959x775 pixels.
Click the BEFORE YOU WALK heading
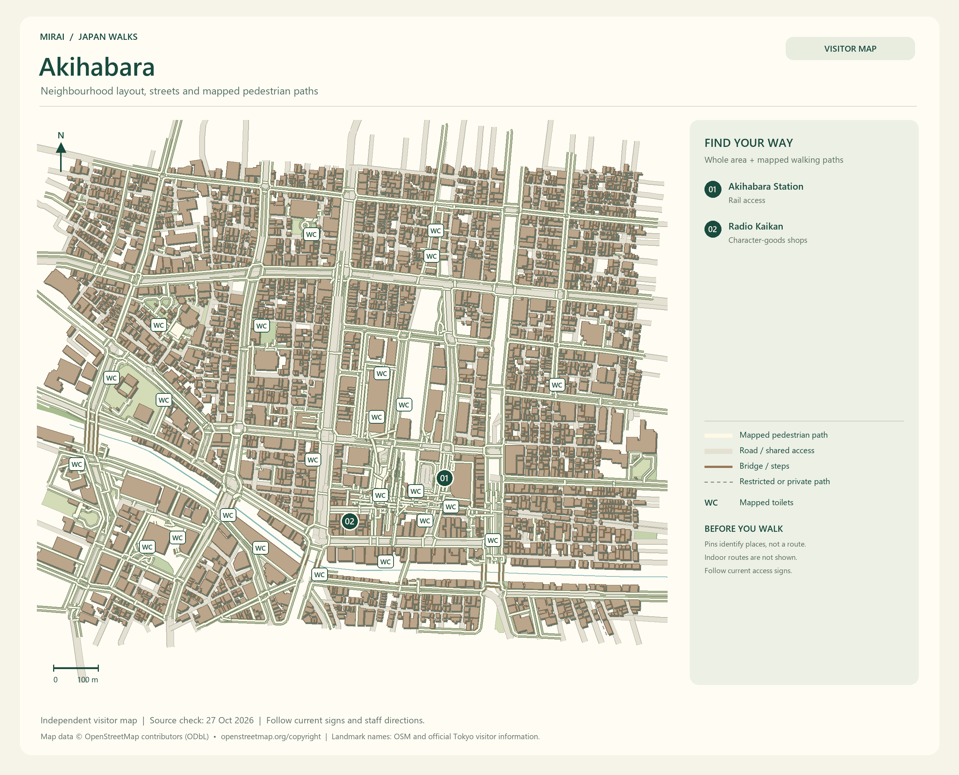click(x=744, y=528)
